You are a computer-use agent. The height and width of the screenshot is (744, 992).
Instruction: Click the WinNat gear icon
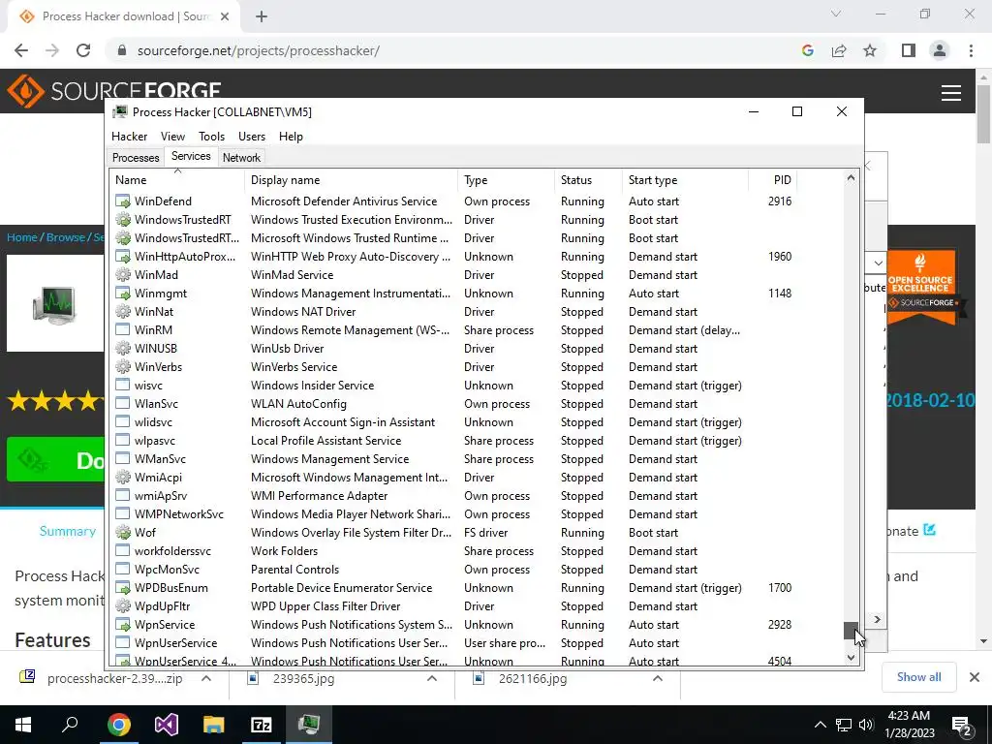pyautogui.click(x=123, y=311)
